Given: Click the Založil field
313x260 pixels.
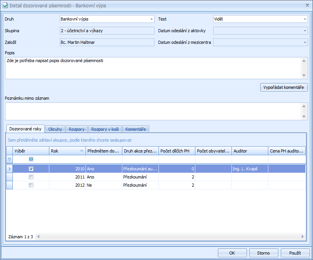Looking at the screenshot, I should [107, 42].
